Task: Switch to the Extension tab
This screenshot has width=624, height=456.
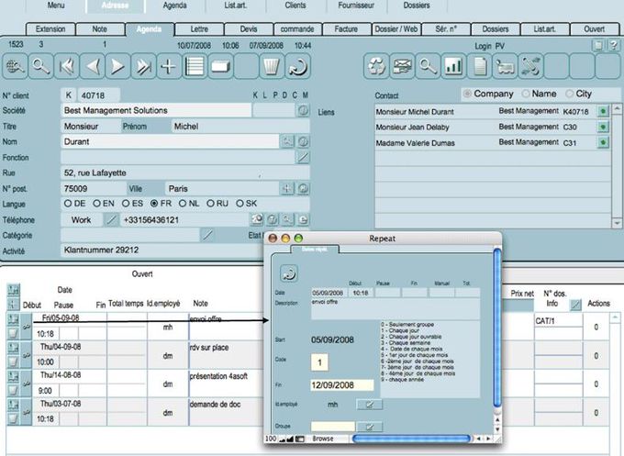Action: click(x=50, y=29)
